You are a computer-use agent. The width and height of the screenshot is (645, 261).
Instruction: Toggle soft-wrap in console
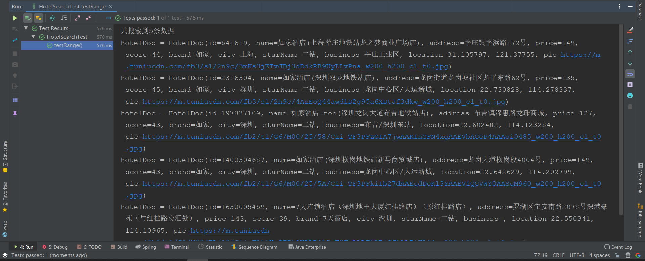pyautogui.click(x=630, y=74)
